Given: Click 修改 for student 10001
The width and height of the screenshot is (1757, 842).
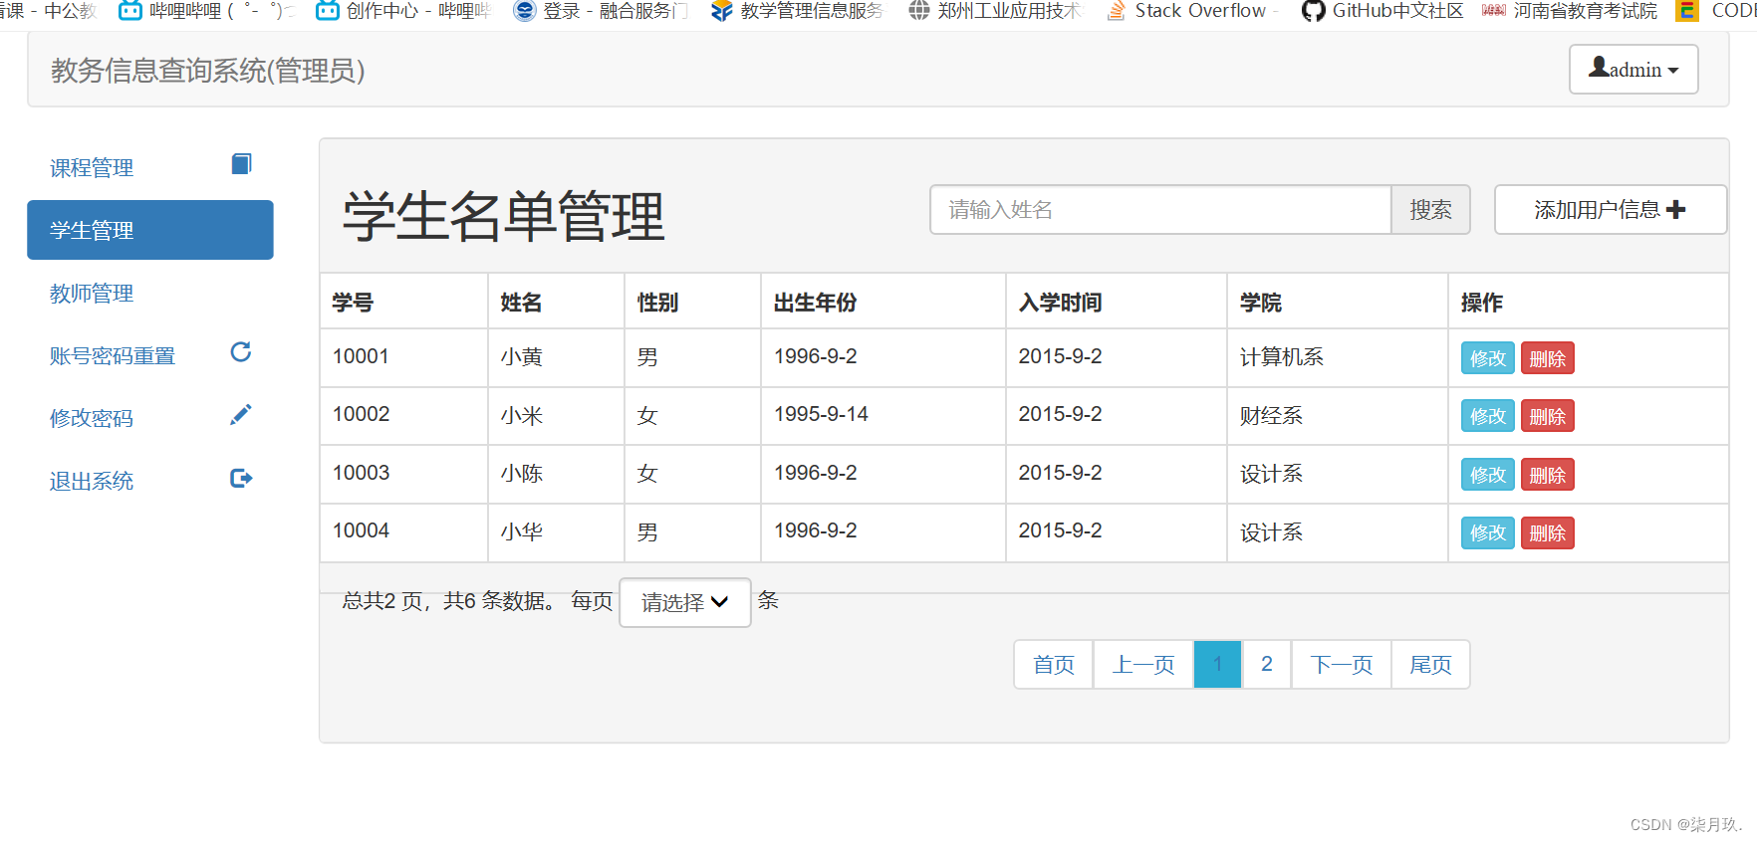Looking at the screenshot, I should pos(1488,358).
